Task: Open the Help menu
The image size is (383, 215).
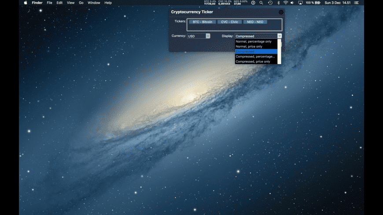Action: click(x=108, y=3)
